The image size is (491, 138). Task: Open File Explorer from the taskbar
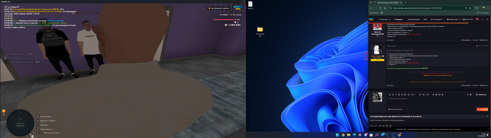coord(349,135)
